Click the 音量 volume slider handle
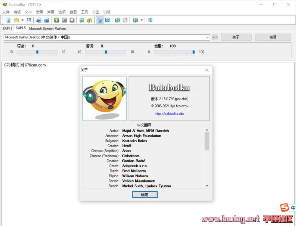The image size is (296, 226). [x=193, y=52]
